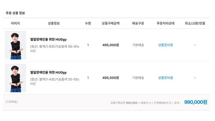The image size is (215, 121).
Task: Click 상품준비중 status for the 1-B호 item
Action: (x=165, y=45)
